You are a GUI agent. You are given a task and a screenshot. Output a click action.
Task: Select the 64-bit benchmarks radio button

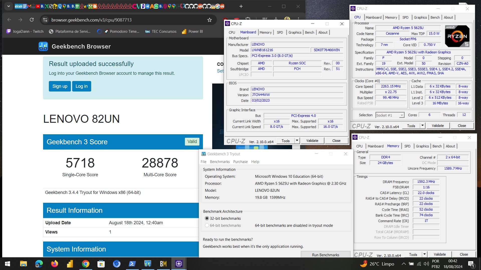[x=207, y=225]
